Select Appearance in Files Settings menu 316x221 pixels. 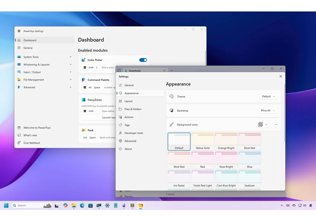point(140,93)
